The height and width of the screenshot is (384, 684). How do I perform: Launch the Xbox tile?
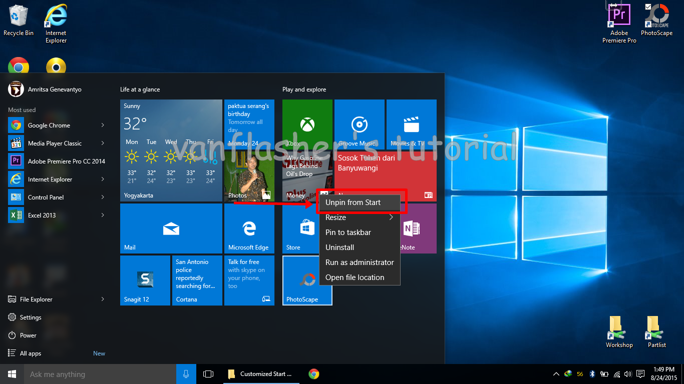tap(307, 124)
